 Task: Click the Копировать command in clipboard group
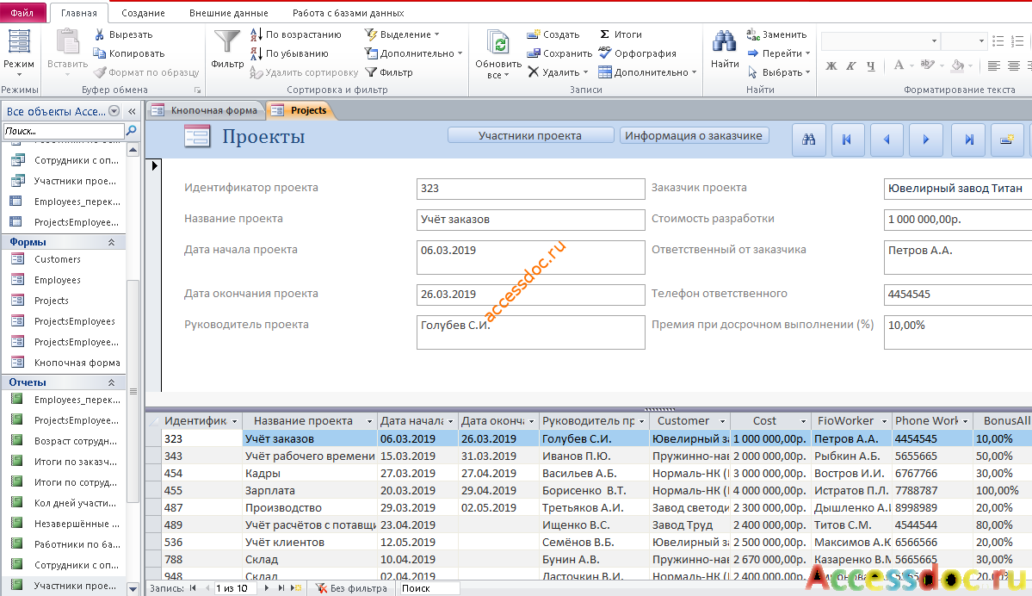[129, 53]
